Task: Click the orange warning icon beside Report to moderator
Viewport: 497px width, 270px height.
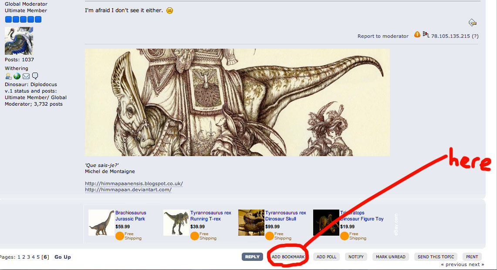Action: 417,34
